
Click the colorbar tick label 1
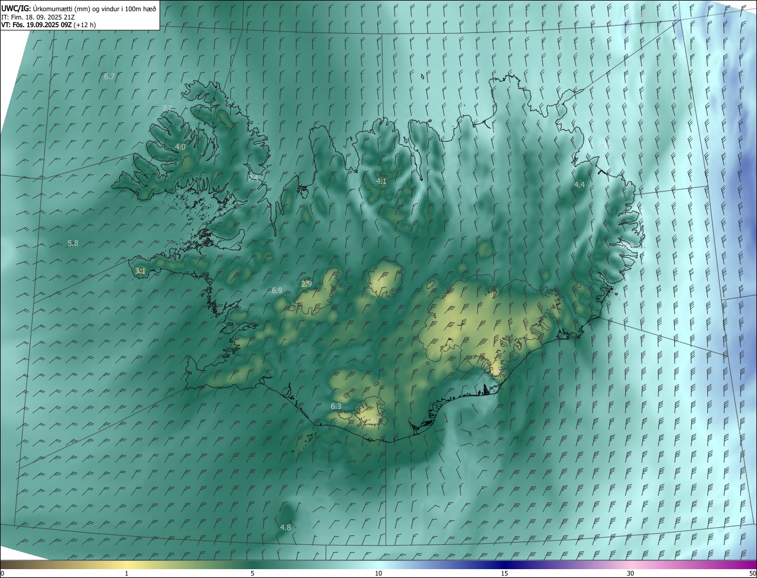click(127, 573)
